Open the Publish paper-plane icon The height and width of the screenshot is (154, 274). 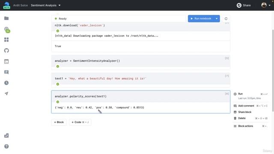(x=6, y=94)
